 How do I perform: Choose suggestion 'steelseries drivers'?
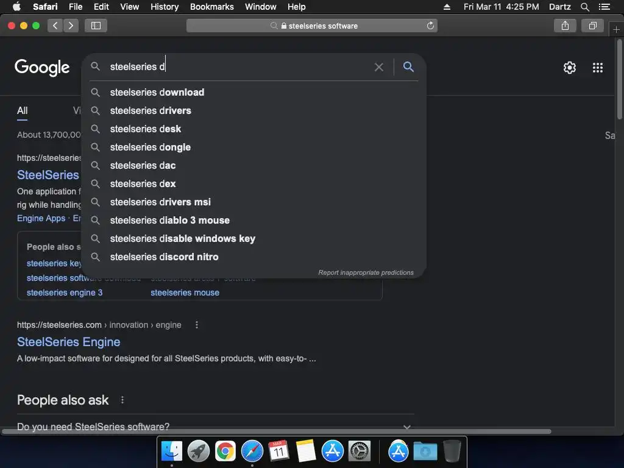pos(254,111)
